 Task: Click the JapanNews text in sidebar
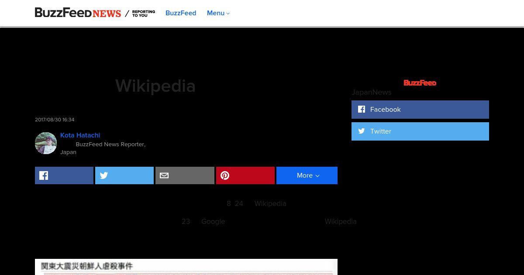point(372,92)
